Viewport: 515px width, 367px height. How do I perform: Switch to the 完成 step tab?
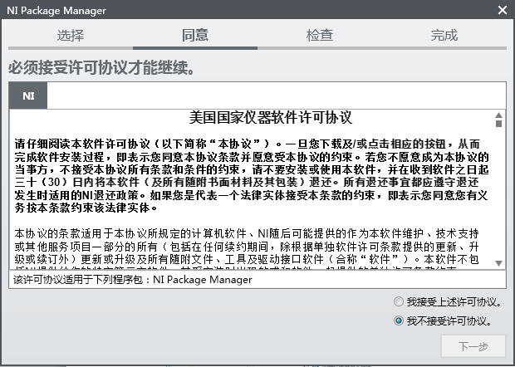pos(444,36)
